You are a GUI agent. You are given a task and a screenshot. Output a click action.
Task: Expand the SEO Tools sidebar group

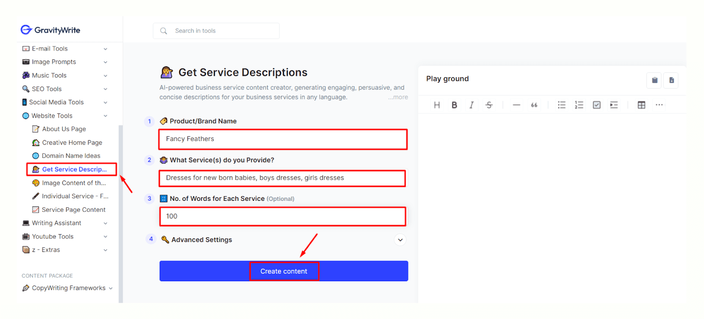[x=105, y=89]
